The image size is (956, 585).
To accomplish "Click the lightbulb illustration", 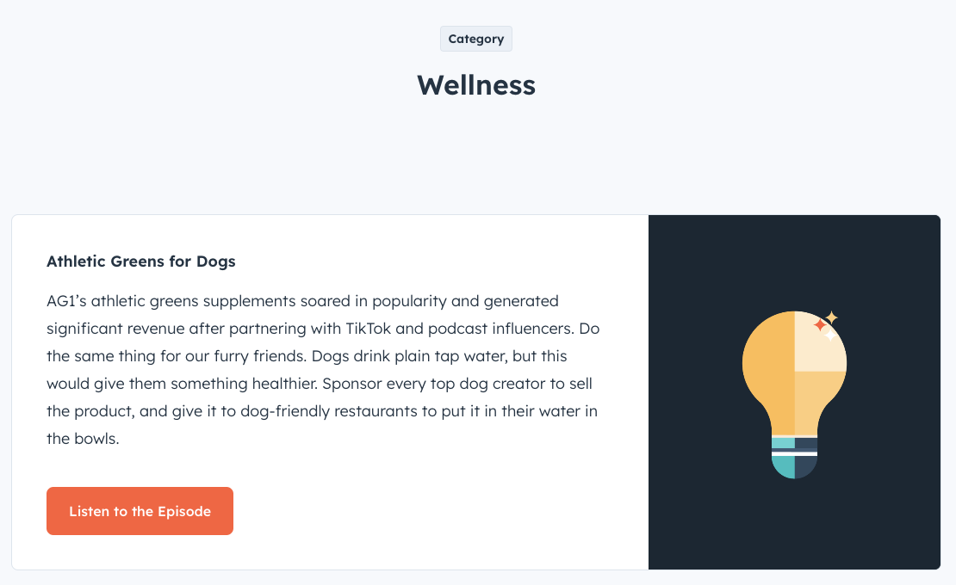I will coord(793,387).
